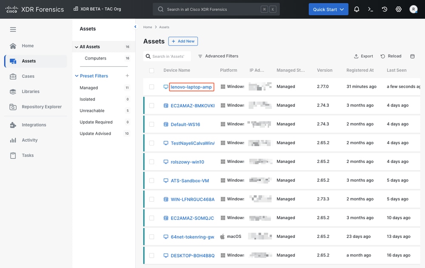Collapse the Assets side panel arrow

point(135,27)
